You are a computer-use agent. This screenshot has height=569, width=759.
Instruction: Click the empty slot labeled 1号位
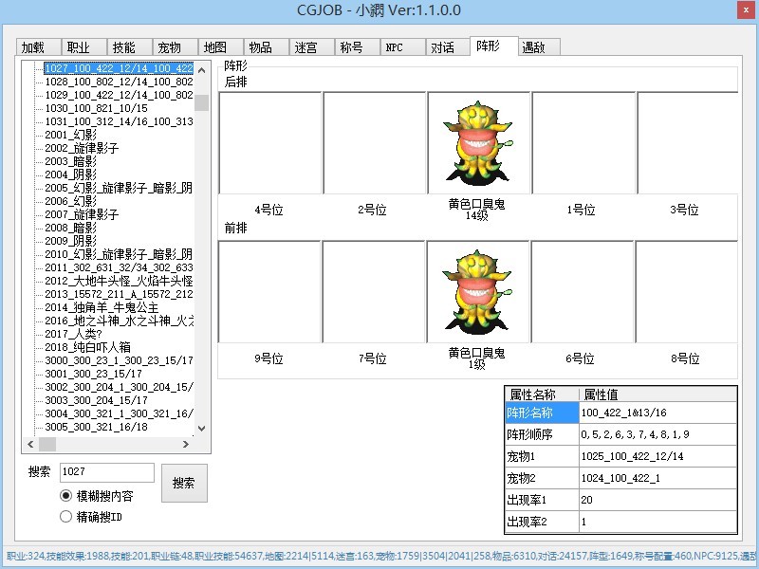(582, 142)
